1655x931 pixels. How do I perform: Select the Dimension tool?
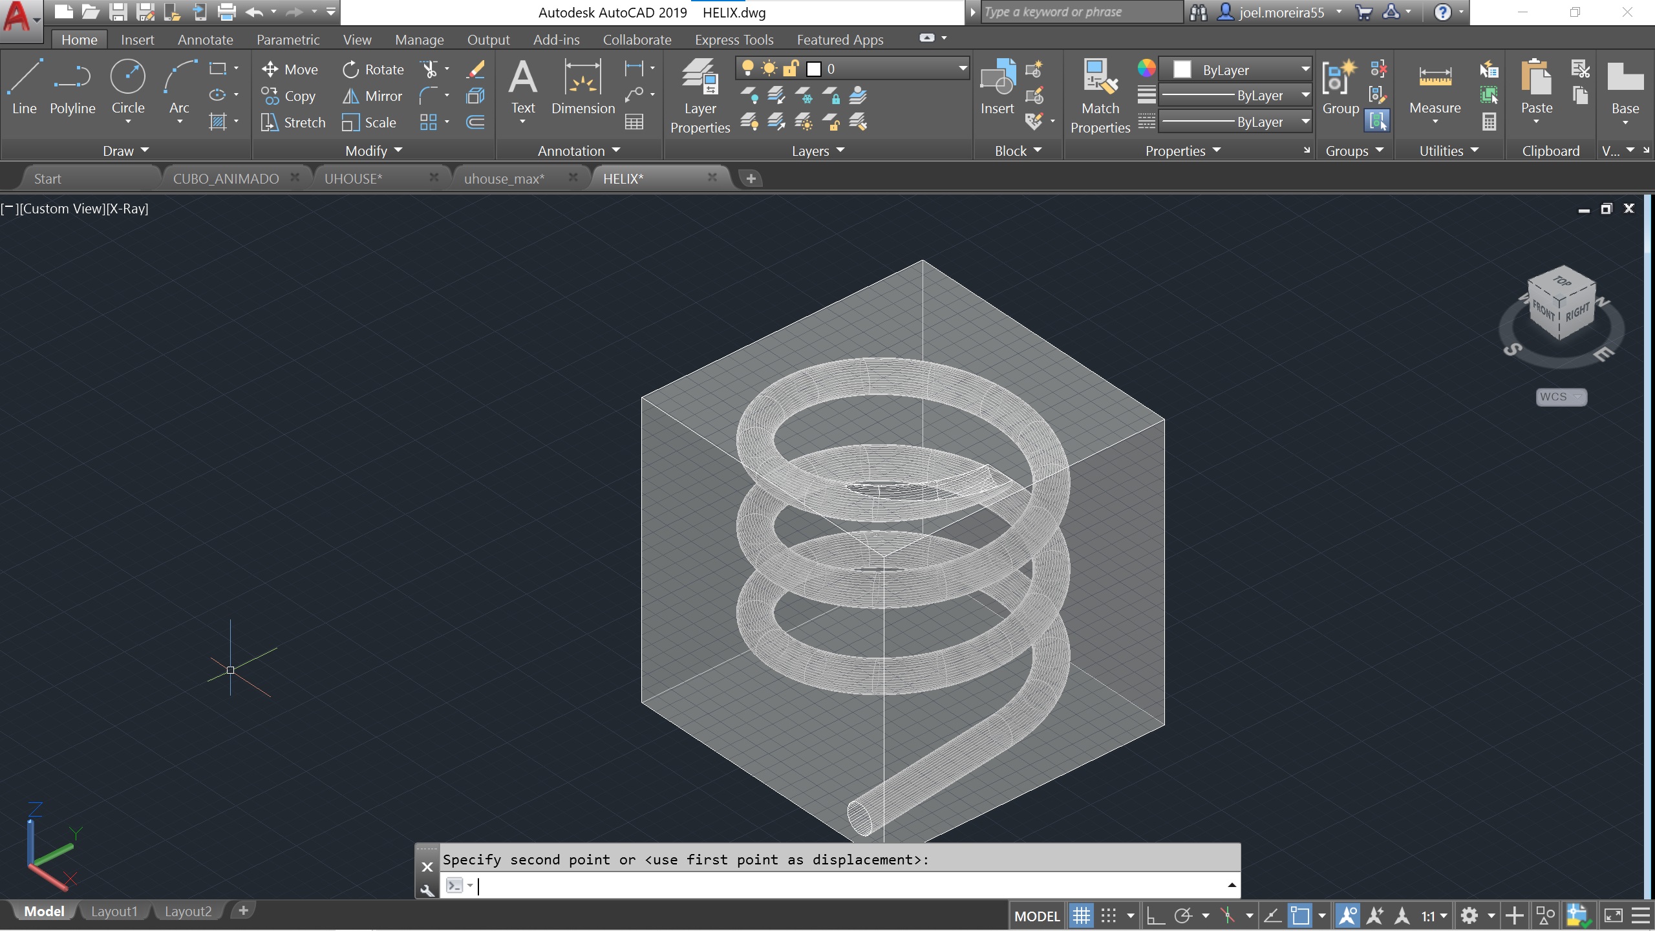[583, 87]
